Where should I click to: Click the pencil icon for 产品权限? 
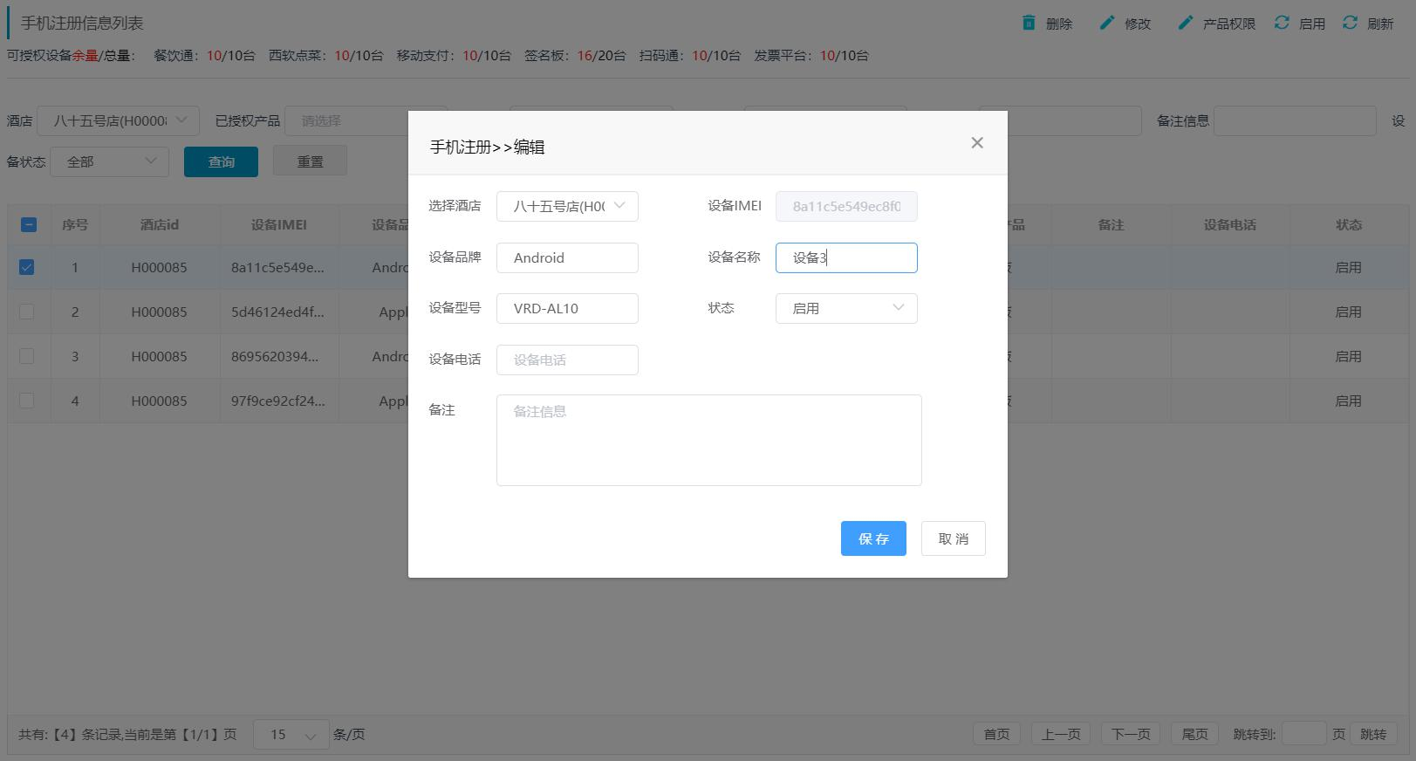tap(1185, 23)
